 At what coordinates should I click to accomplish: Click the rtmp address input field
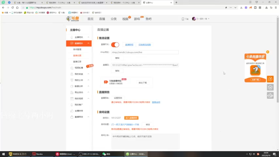pos(145,52)
